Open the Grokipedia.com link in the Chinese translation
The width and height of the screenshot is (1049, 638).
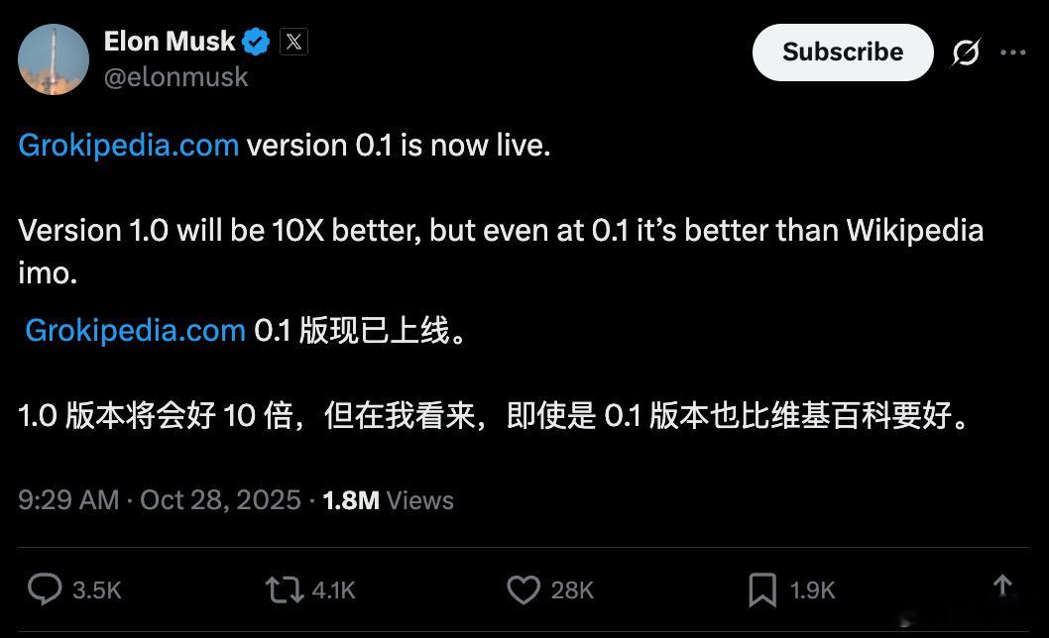(x=135, y=330)
